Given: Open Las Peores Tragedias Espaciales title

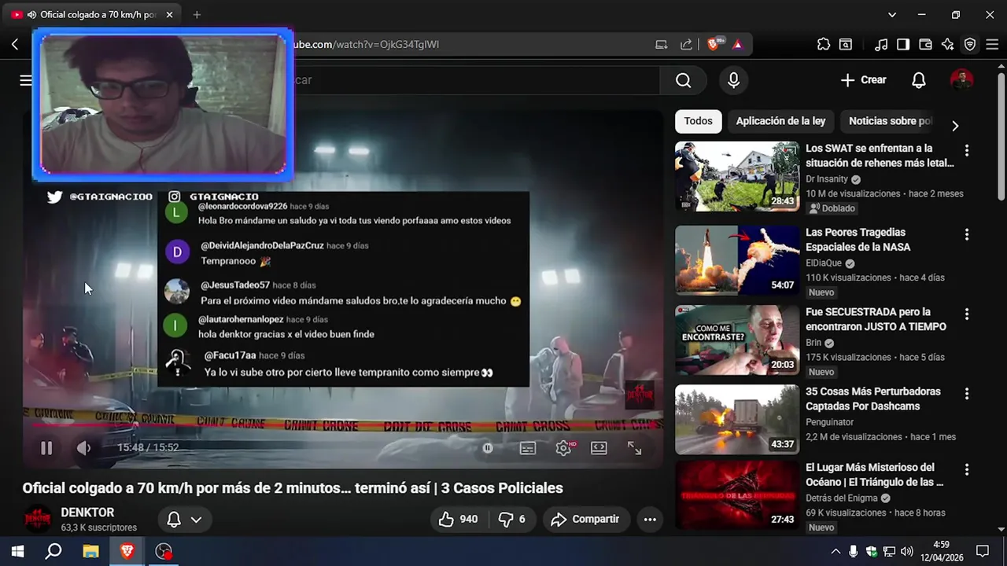Looking at the screenshot, I should 858,240.
